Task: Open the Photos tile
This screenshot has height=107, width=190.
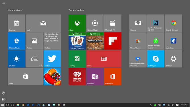Action: [x=34, y=41]
